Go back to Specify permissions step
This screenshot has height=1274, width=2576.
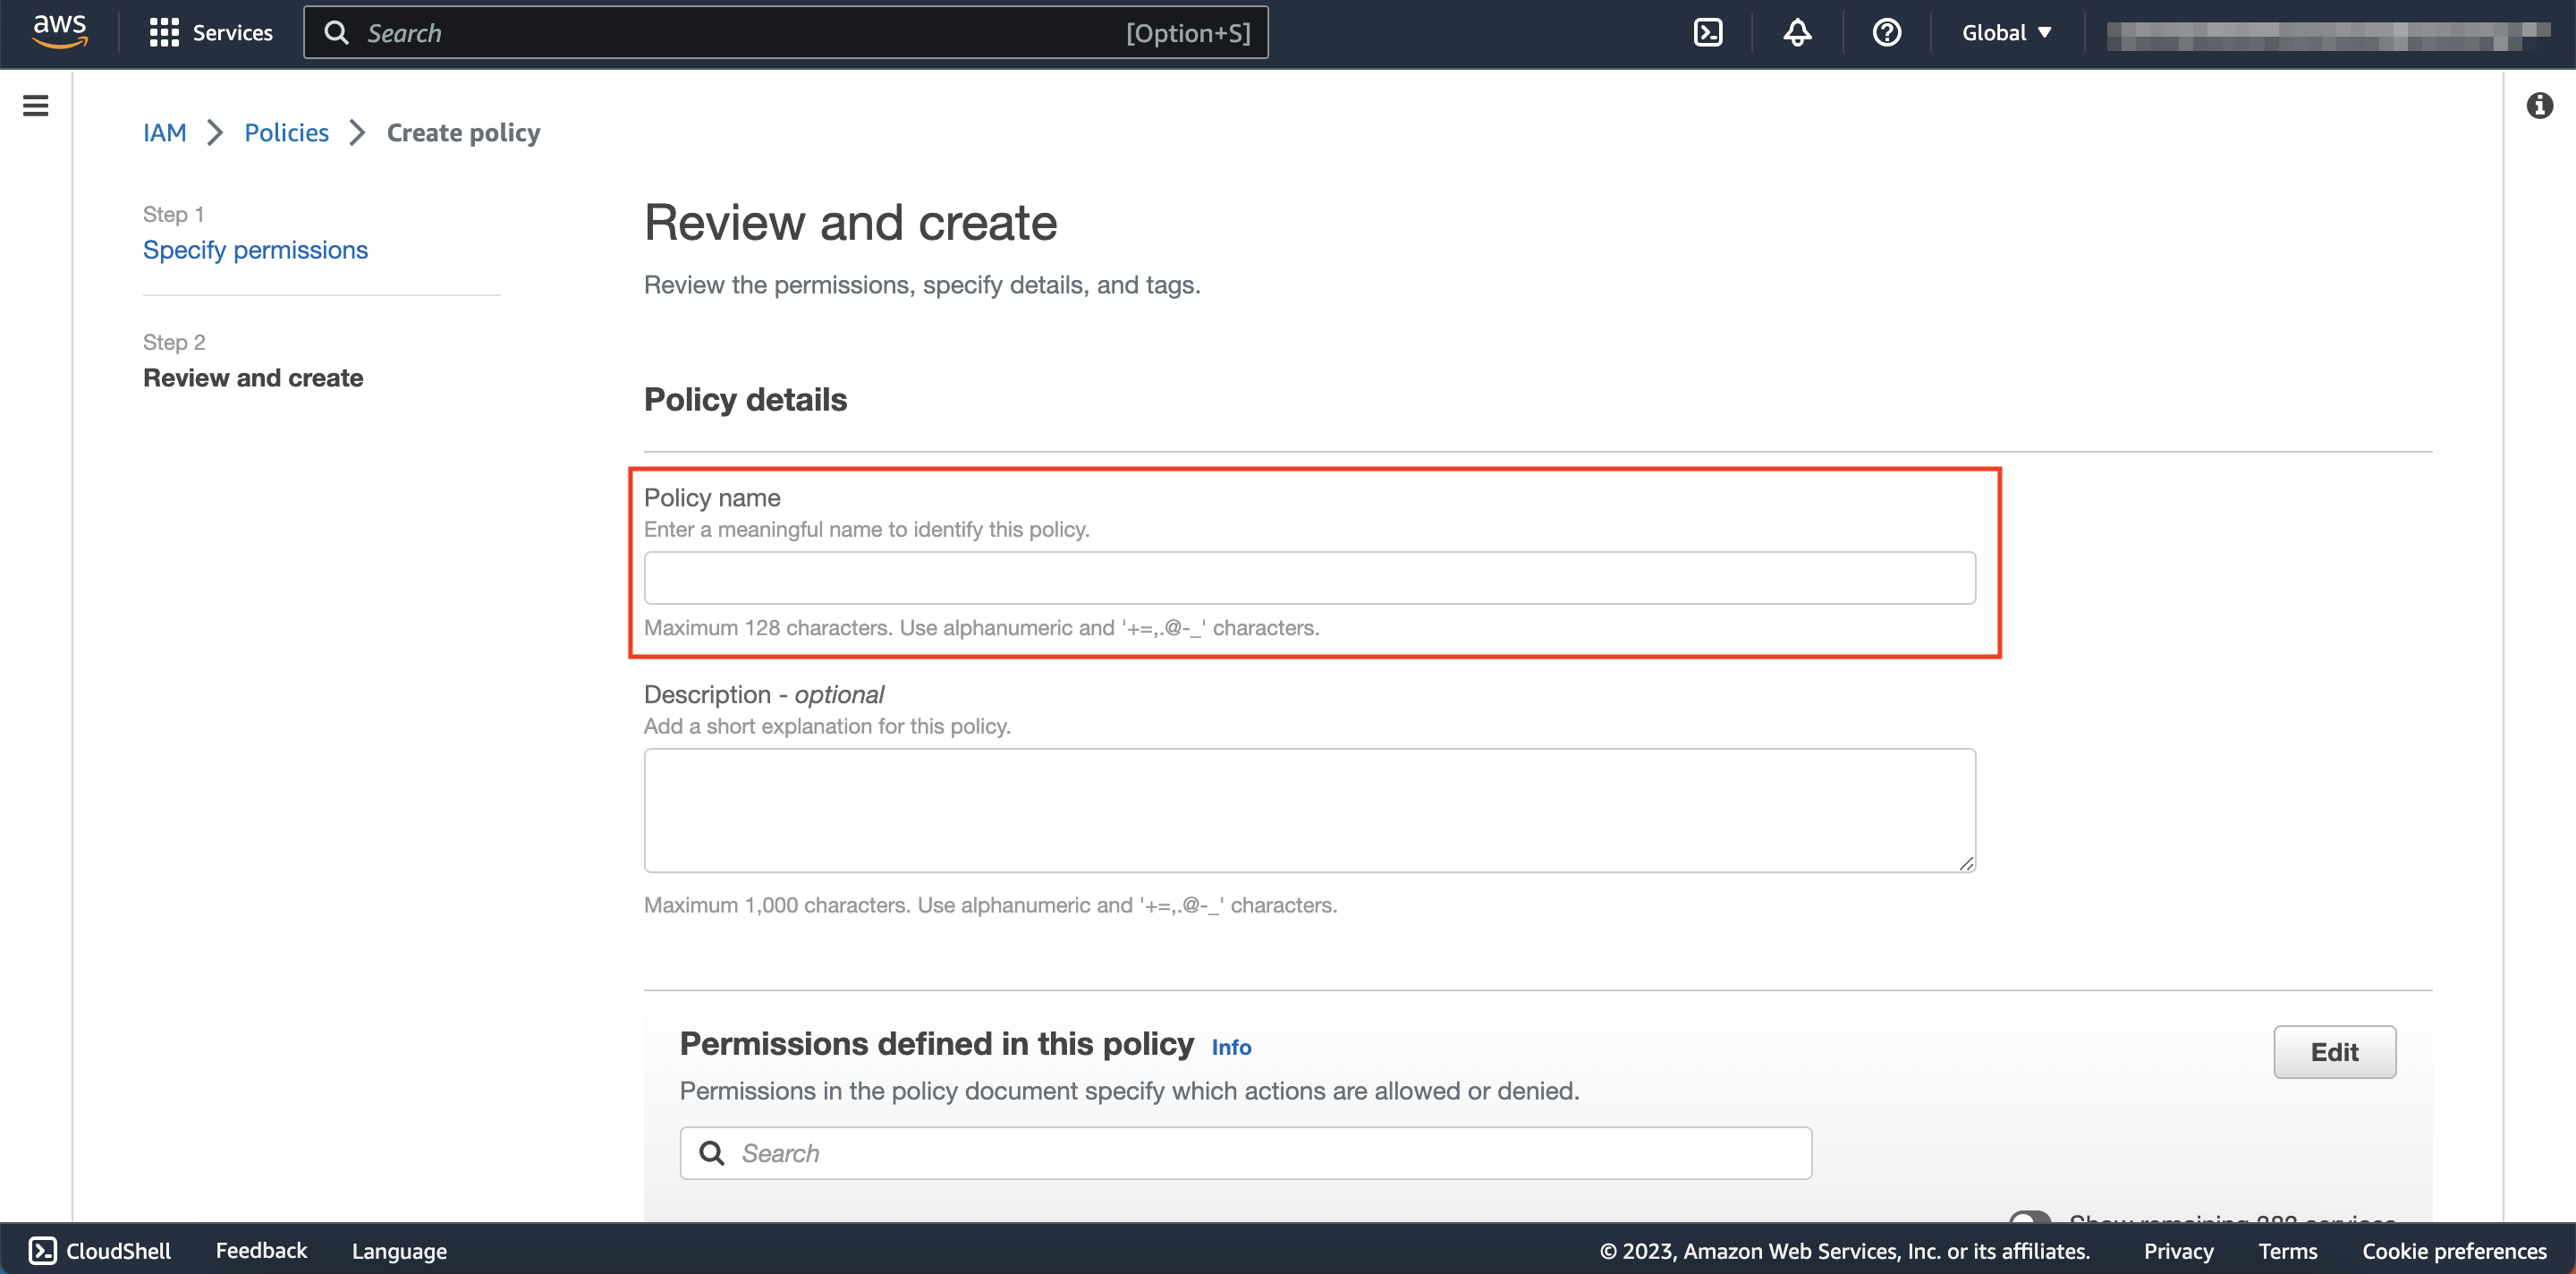pyautogui.click(x=255, y=250)
